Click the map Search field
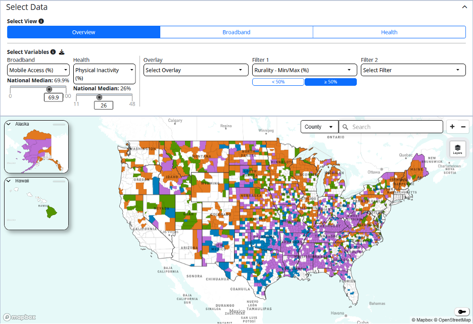The height and width of the screenshot is (324, 473). coord(391,127)
